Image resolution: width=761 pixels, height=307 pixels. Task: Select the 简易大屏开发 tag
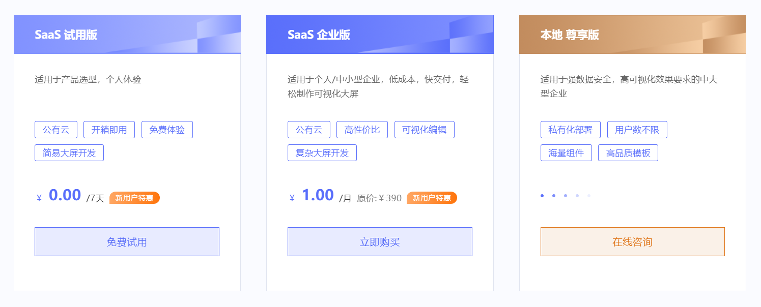tap(69, 152)
